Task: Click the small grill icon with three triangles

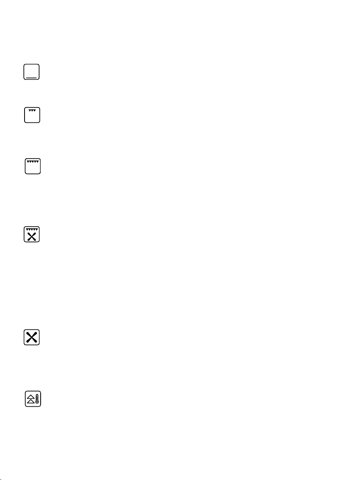Action: (x=32, y=115)
